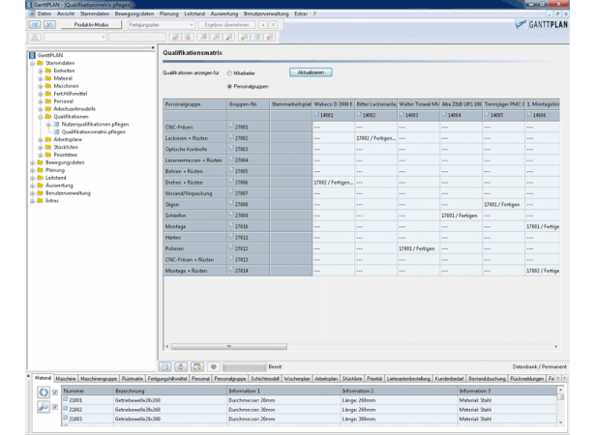The width and height of the screenshot is (595, 435).
Task: Click the red X delete-record icon
Action: click(x=269, y=37)
